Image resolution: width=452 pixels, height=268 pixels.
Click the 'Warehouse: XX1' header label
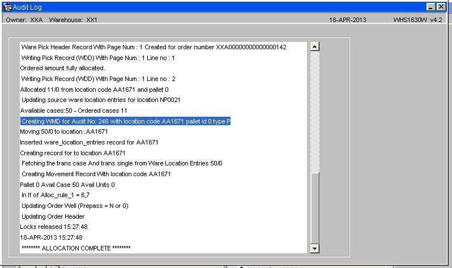tap(73, 20)
